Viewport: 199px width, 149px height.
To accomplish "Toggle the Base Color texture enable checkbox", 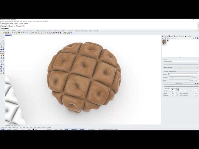I will (177, 90).
